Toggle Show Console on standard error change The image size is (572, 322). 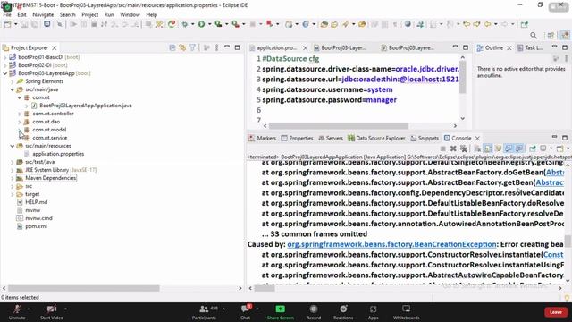[518, 148]
